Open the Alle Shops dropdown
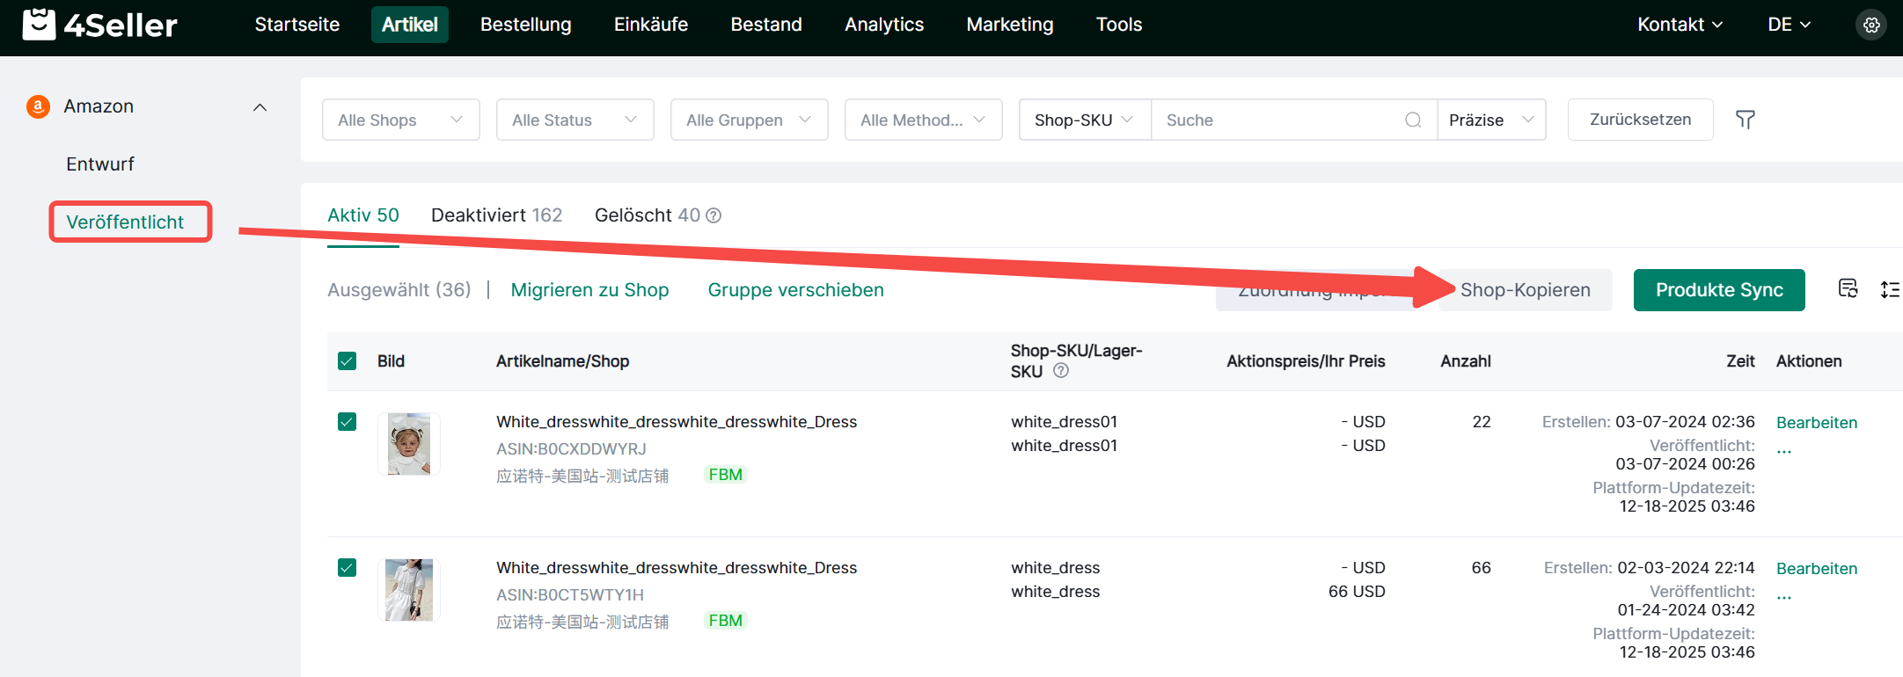 click(x=400, y=120)
